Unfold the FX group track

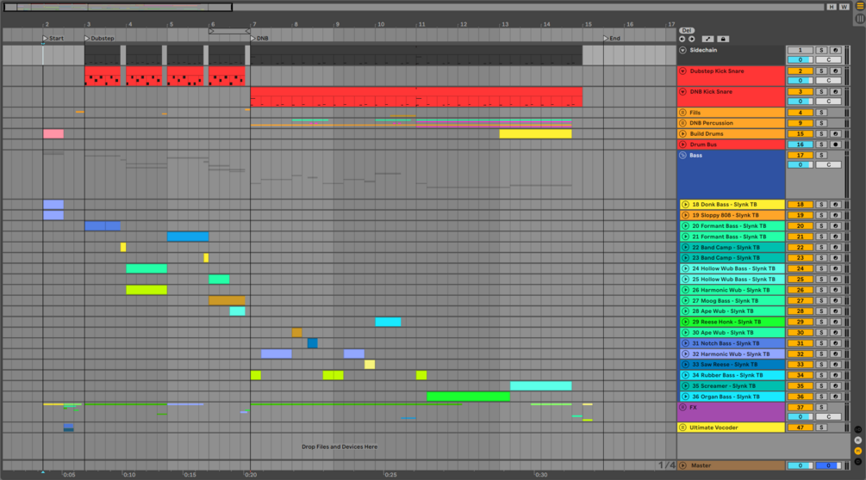[x=683, y=407]
